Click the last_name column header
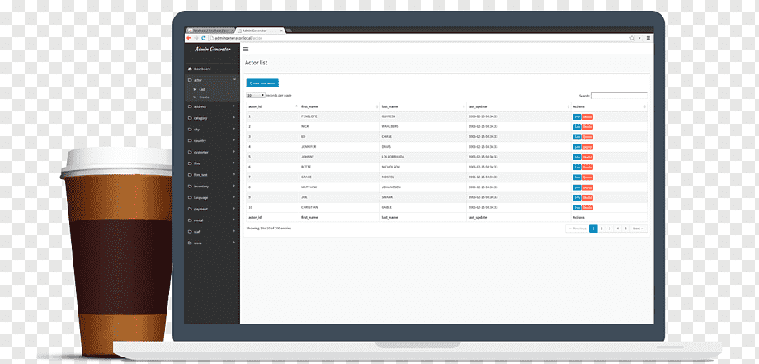This screenshot has width=759, height=364. point(423,106)
